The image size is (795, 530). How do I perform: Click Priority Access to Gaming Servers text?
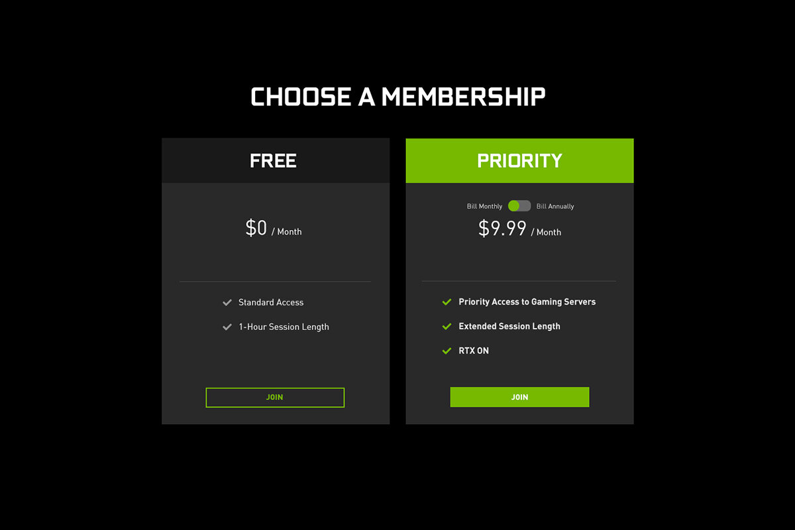click(527, 302)
